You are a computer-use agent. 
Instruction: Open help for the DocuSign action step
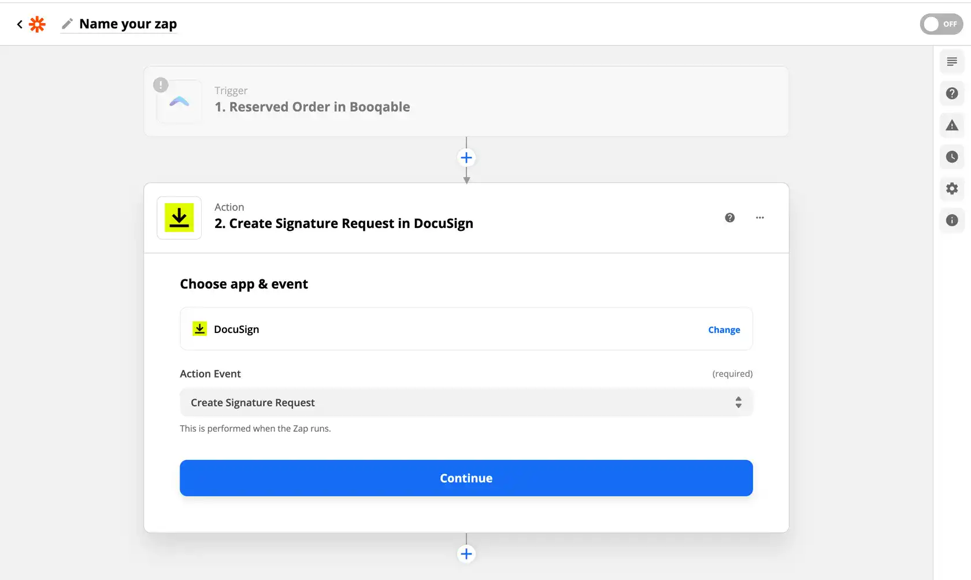730,218
